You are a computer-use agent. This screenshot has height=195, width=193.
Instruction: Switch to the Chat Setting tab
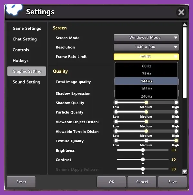pos(25,39)
